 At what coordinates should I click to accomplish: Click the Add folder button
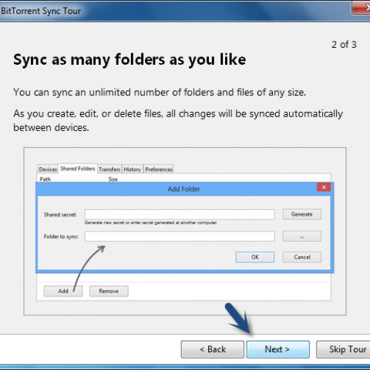[x=63, y=291]
